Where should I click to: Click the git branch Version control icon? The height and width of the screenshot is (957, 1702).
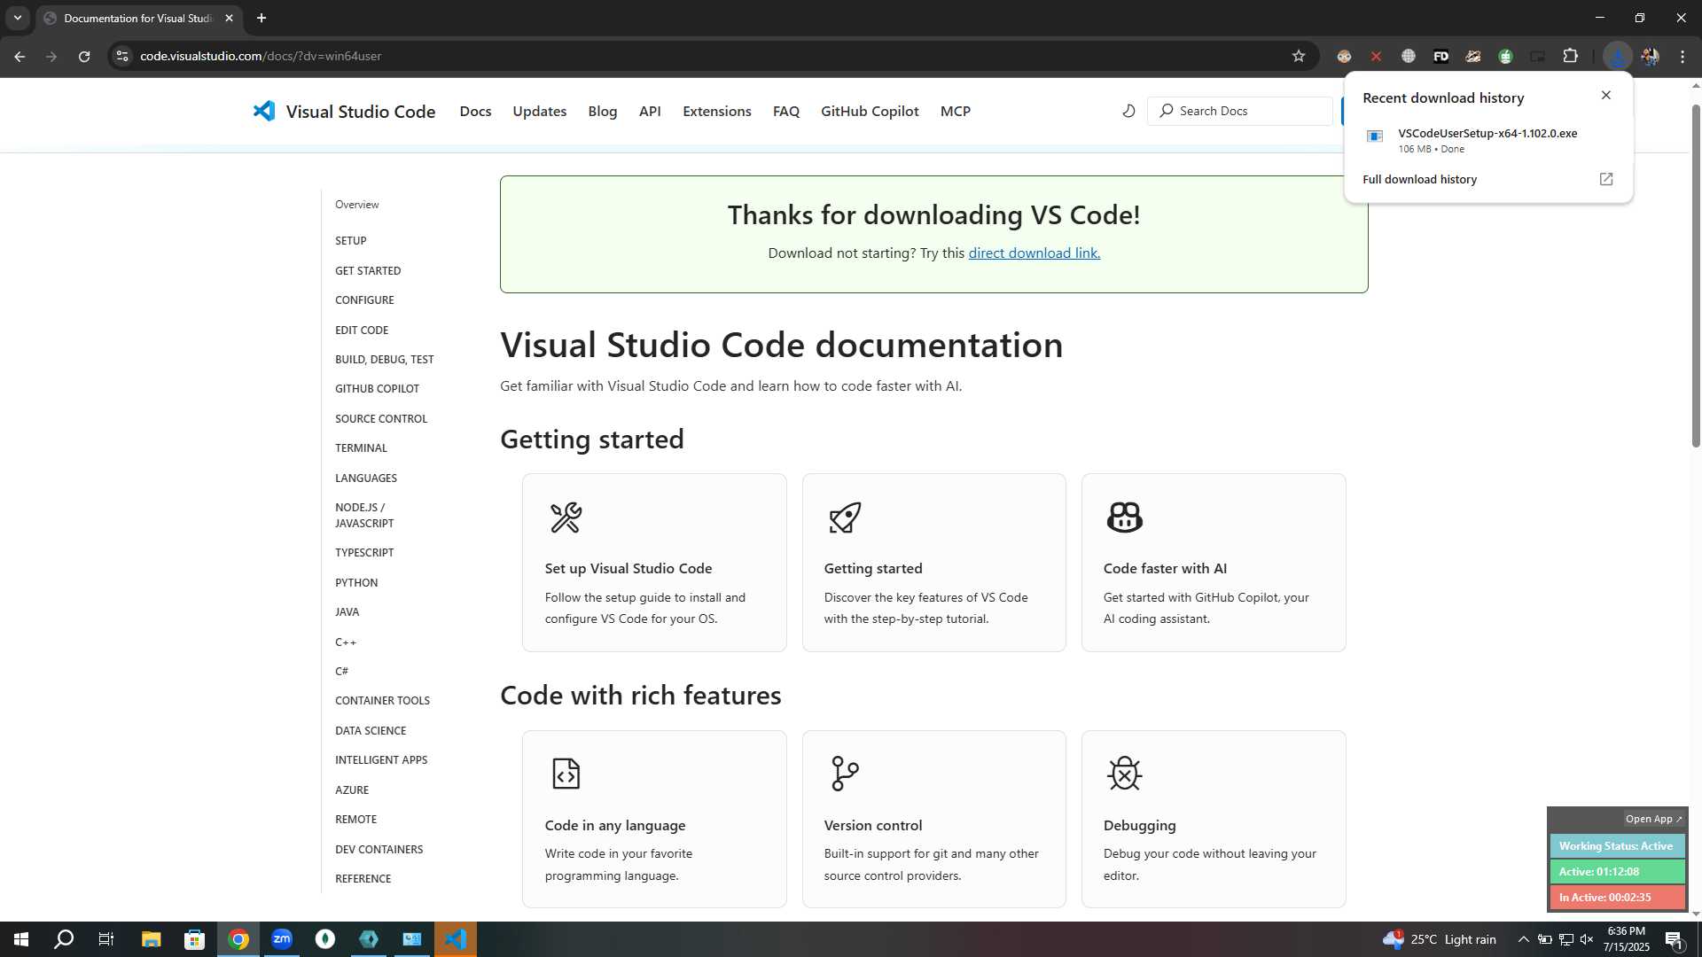point(845,774)
